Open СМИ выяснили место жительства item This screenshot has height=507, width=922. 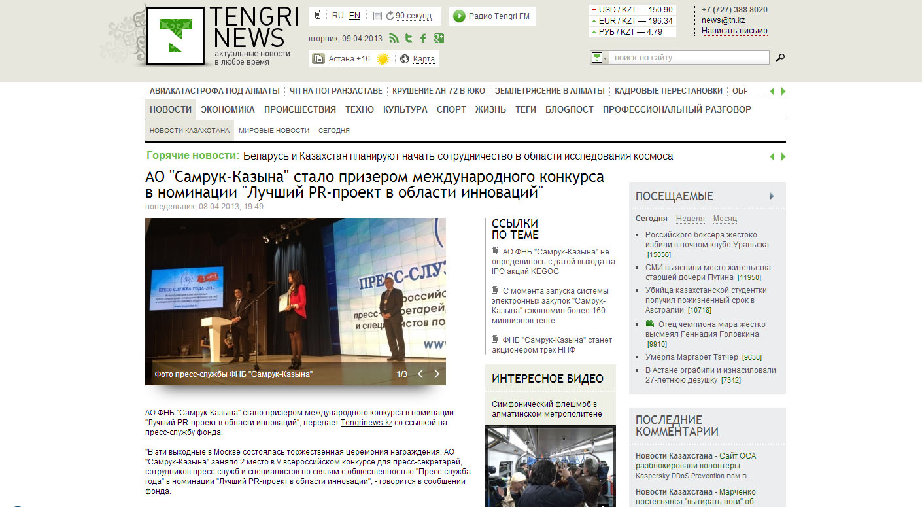point(708,272)
